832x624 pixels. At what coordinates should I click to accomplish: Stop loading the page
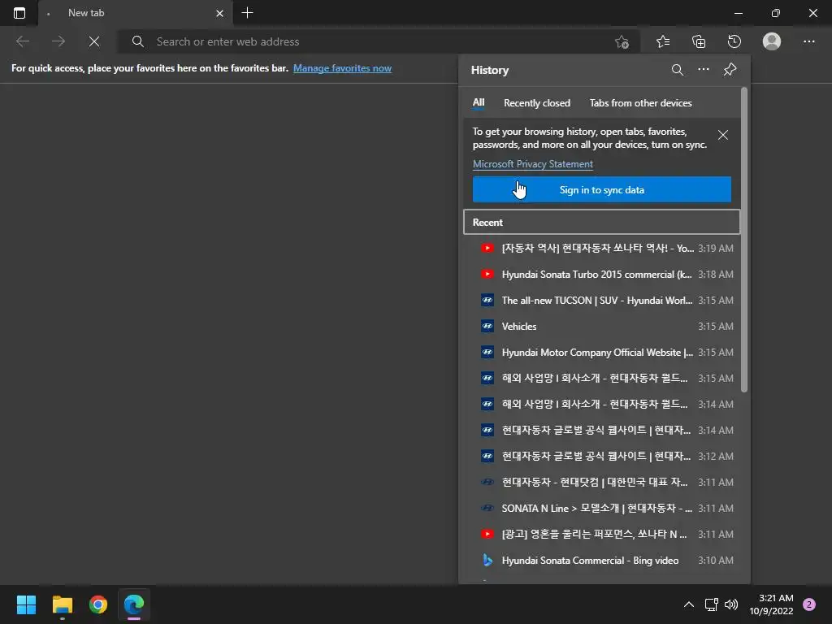[x=94, y=41]
